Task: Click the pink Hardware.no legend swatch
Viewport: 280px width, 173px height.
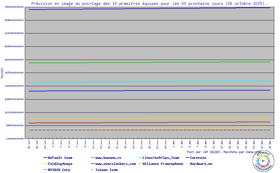Action: tap(187, 164)
